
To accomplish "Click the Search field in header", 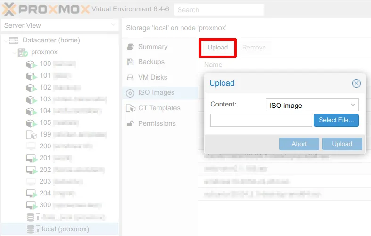I will [x=219, y=10].
